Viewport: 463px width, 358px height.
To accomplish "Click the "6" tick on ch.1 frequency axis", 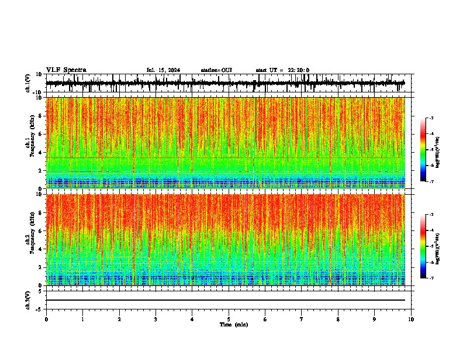I will point(42,134).
